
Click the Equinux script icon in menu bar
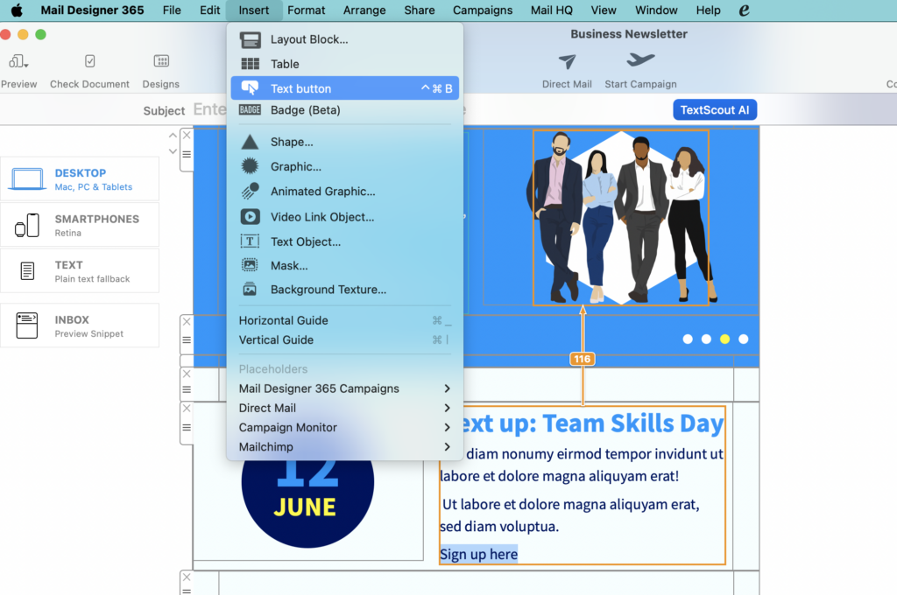[x=744, y=10]
